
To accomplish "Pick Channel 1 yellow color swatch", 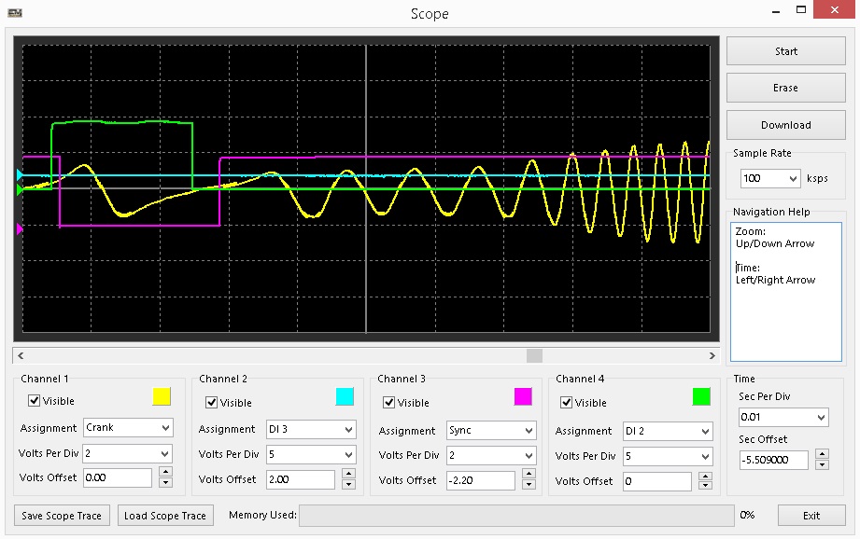I will (162, 396).
